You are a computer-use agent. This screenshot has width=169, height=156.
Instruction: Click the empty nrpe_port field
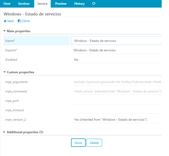pos(117,101)
